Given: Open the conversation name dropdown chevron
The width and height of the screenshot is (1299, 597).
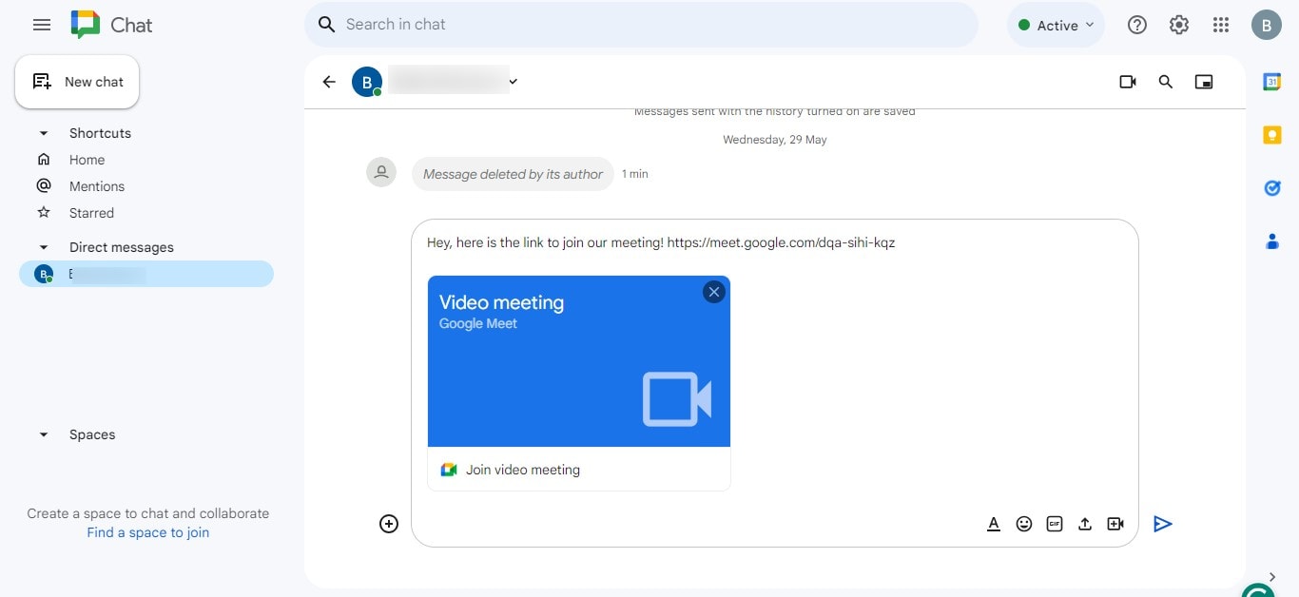Looking at the screenshot, I should tap(514, 82).
